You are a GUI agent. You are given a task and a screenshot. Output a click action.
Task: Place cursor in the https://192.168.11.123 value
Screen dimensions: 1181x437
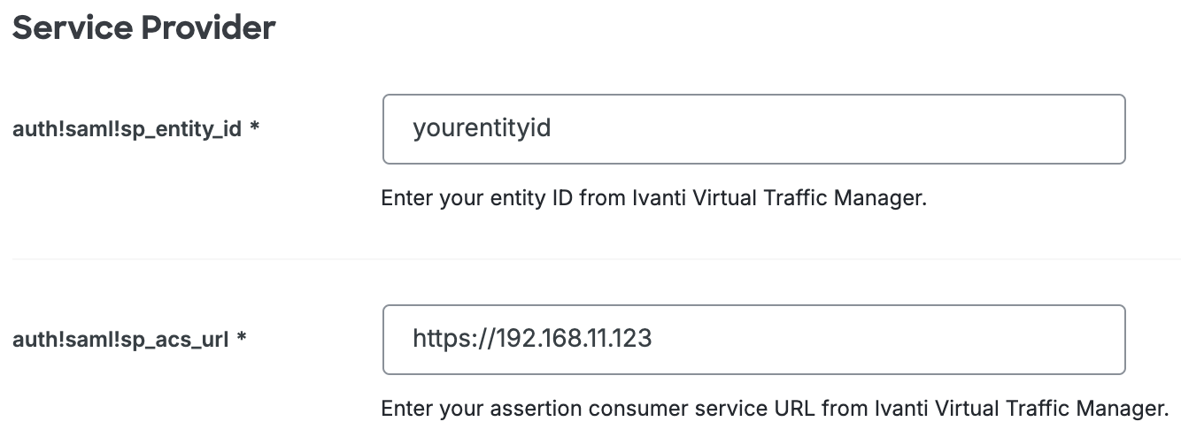(x=531, y=339)
